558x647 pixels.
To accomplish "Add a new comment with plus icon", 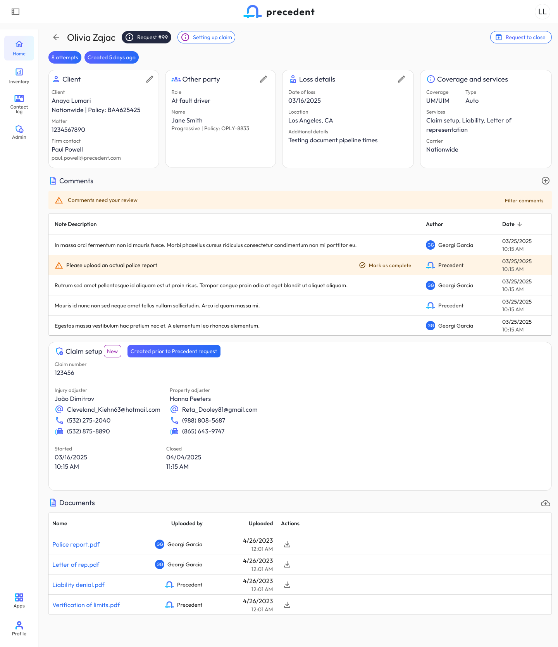I will [546, 181].
